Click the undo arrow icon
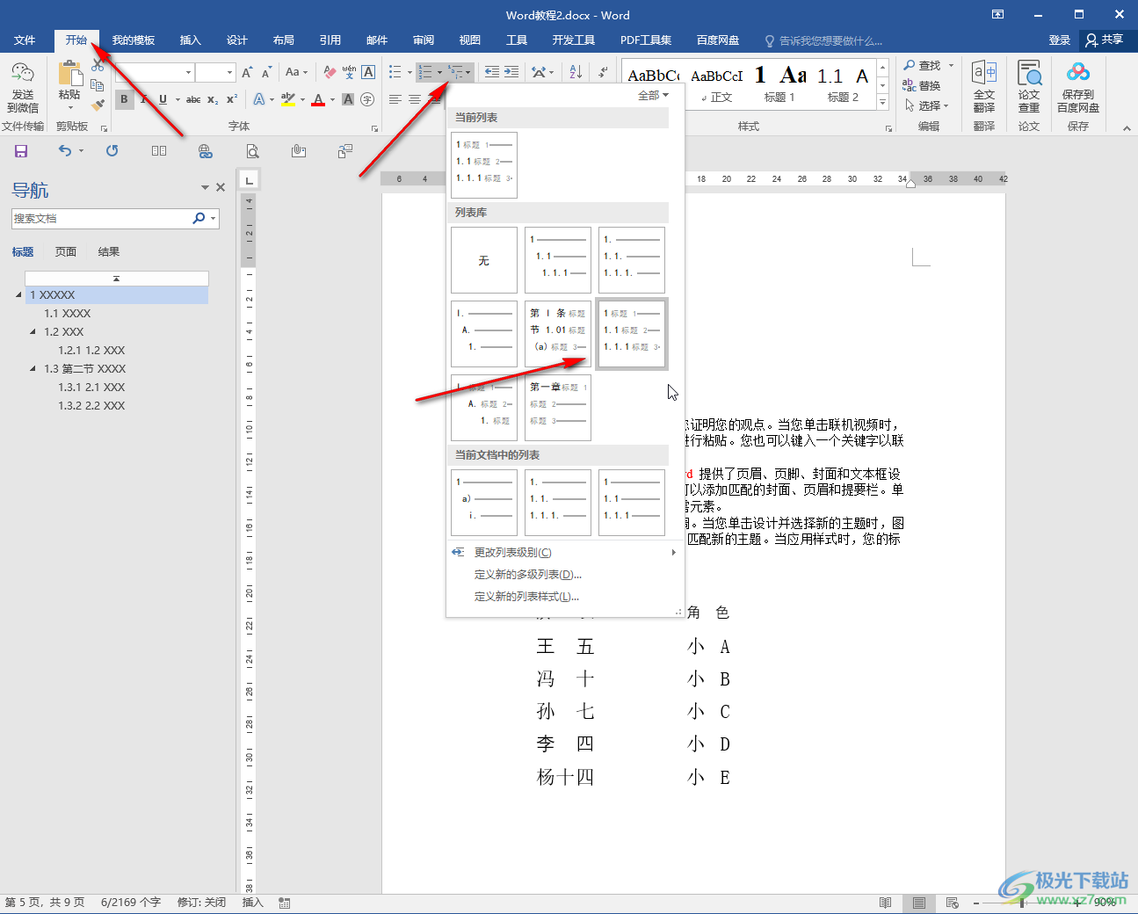This screenshot has height=914, width=1138. pos(65,151)
